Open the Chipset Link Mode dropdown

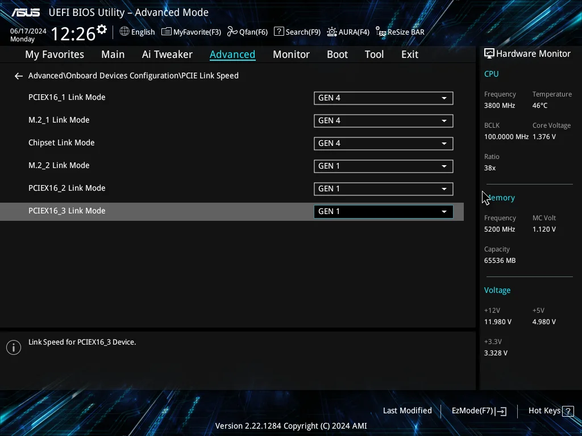point(384,144)
